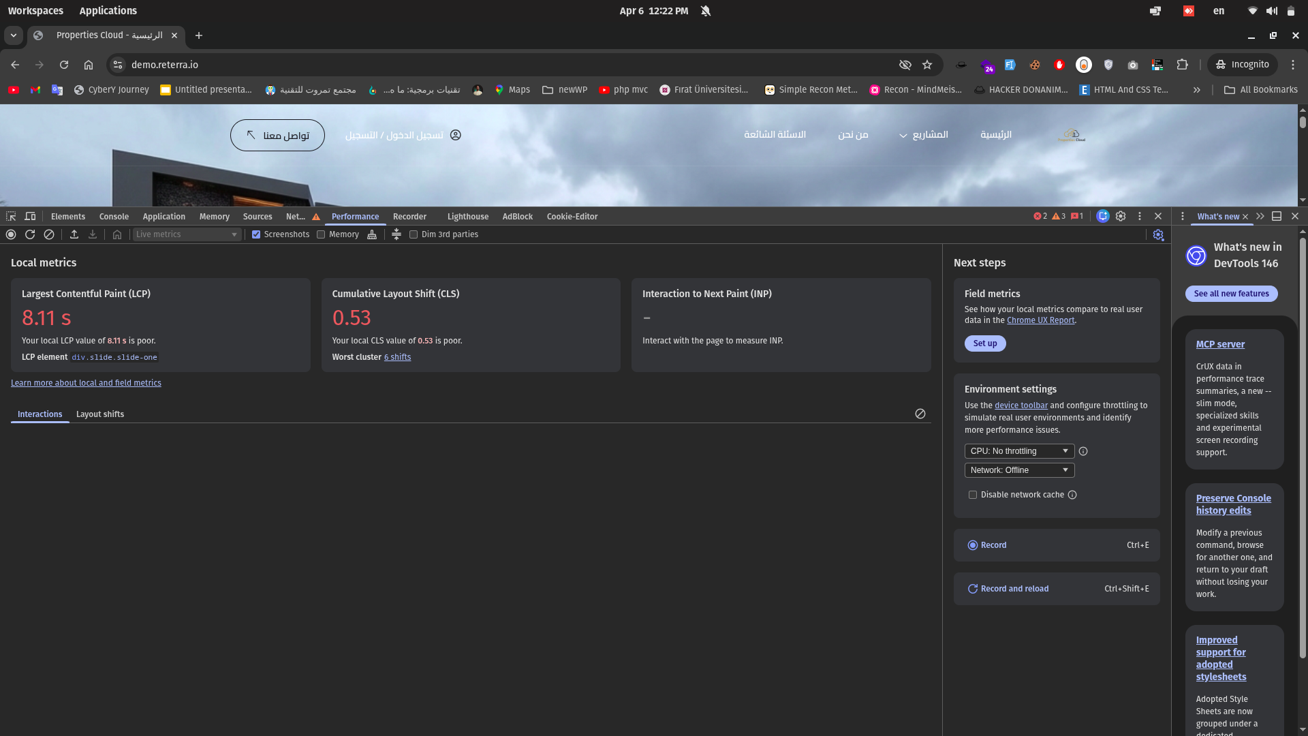Uncheck the Screenshots checkbox
This screenshot has height=736, width=1308.
pos(256,234)
